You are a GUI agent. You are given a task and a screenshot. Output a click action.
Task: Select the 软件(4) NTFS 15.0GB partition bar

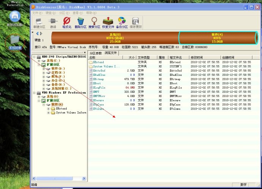[x=218, y=38]
